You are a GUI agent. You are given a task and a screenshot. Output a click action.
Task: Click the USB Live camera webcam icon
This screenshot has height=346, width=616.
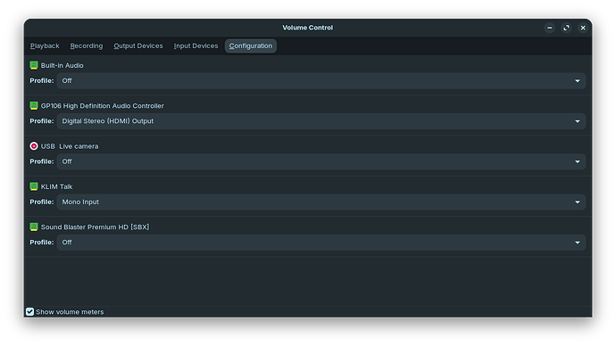(34, 146)
